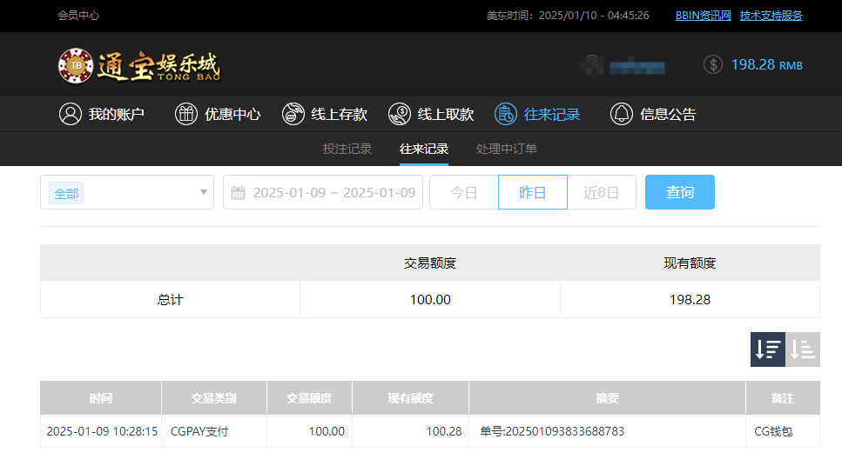842x459 pixels.
Task: Click the Tong Bao casino logo
Action: [x=139, y=65]
